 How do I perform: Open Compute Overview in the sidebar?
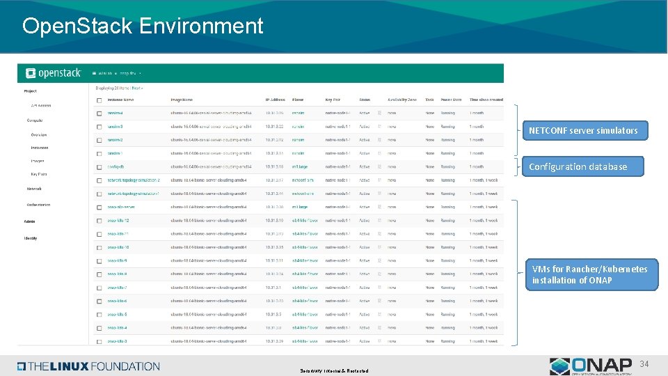point(39,134)
